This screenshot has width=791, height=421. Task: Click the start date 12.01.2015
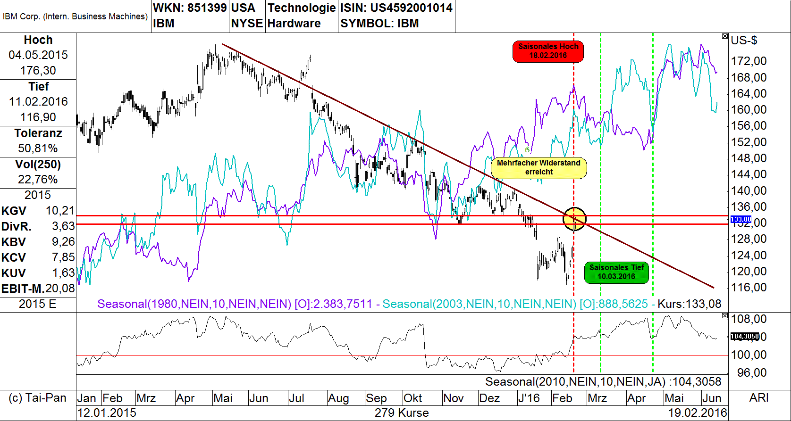click(107, 413)
